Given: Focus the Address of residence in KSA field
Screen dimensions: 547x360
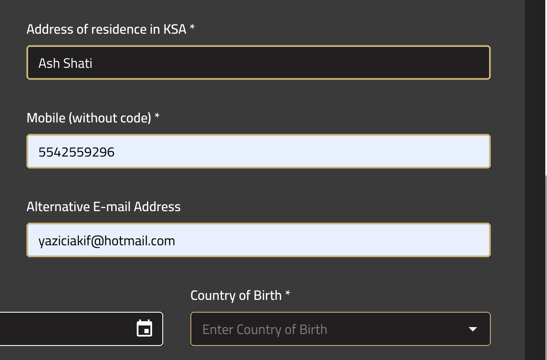Looking at the screenshot, I should [x=259, y=63].
